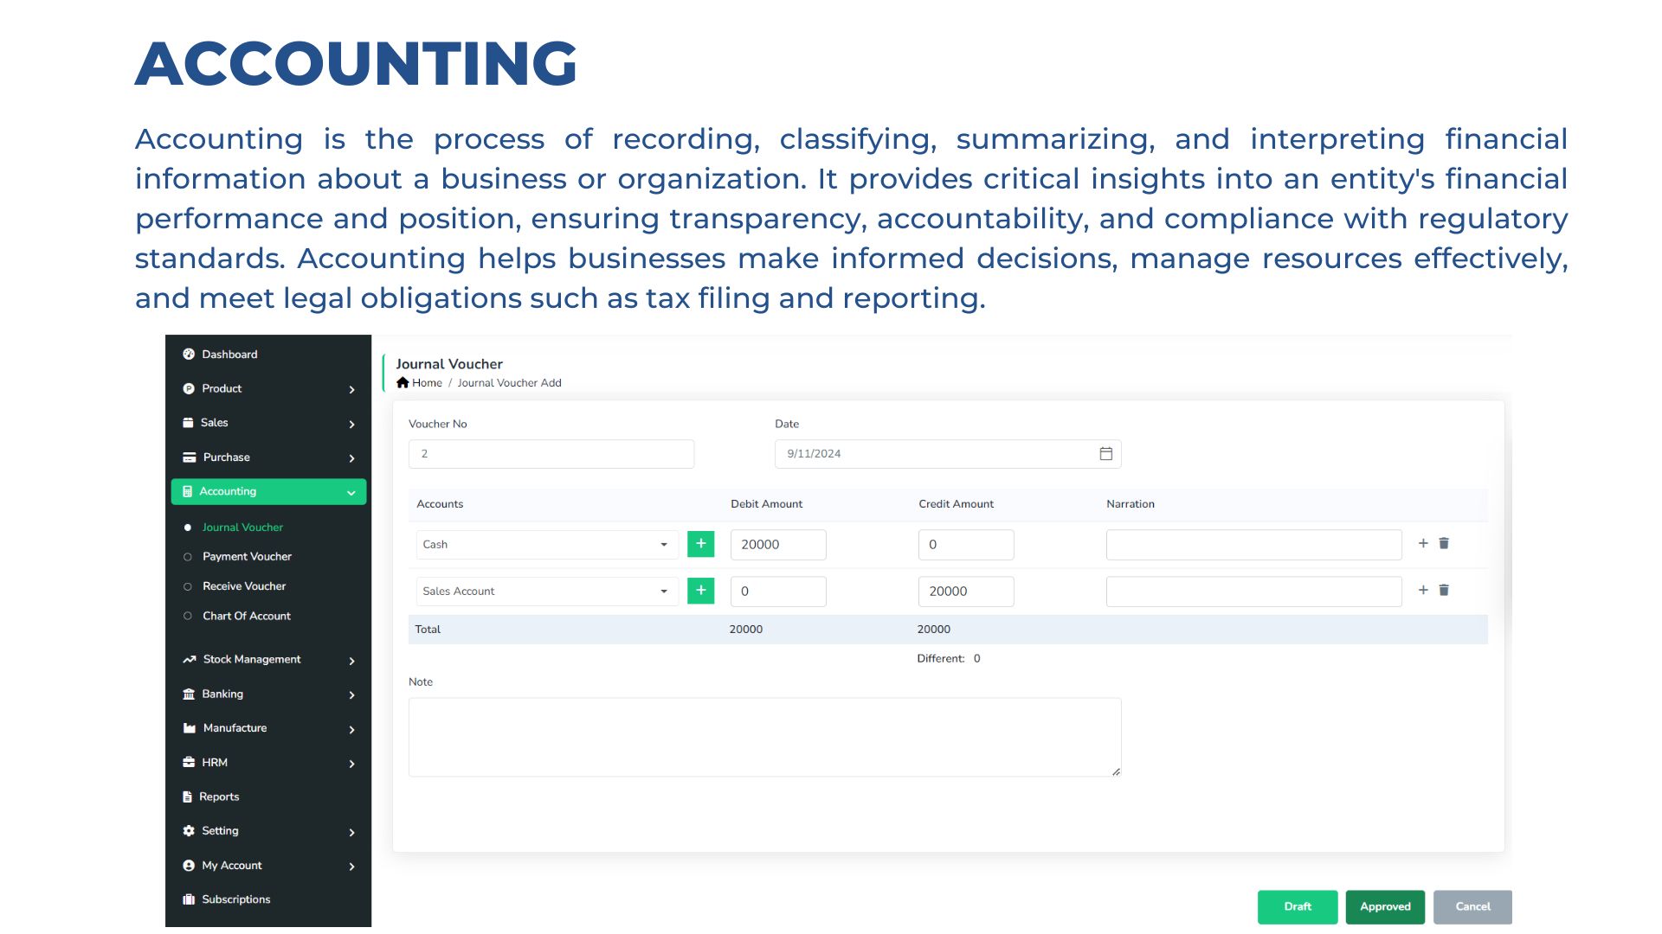1662x934 pixels.
Task: Click the Accounting calculator icon
Action: pyautogui.click(x=187, y=491)
